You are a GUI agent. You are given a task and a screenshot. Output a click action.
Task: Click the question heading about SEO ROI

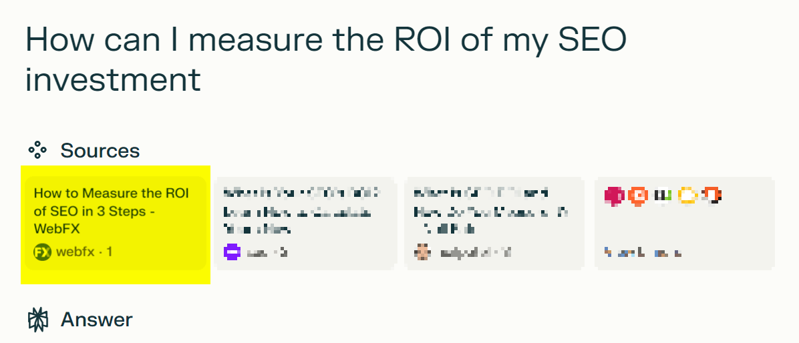(x=325, y=59)
